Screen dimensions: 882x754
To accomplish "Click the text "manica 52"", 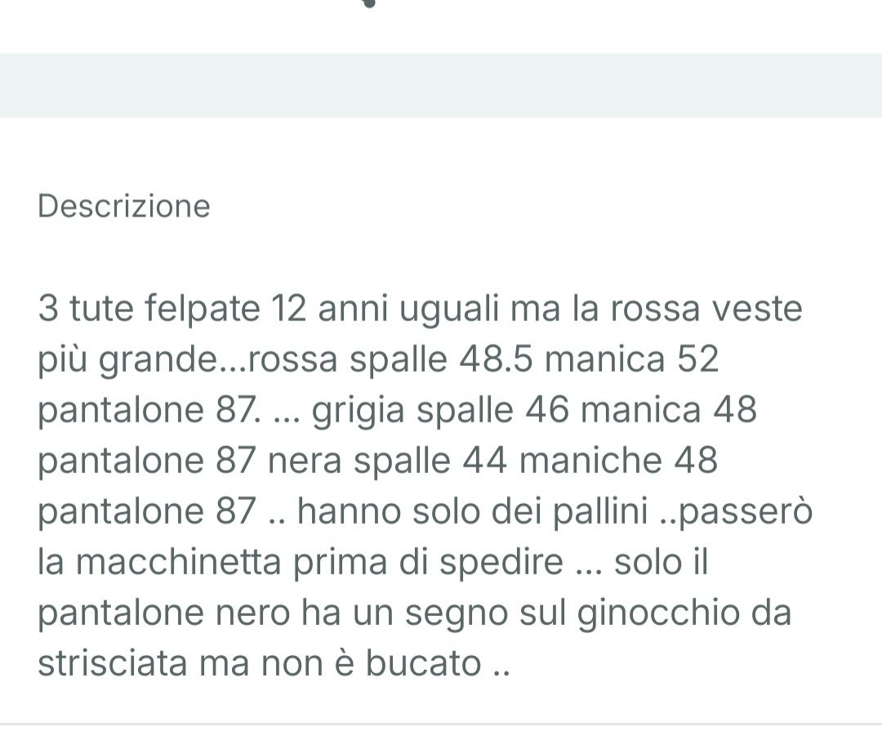I will click(x=631, y=360).
